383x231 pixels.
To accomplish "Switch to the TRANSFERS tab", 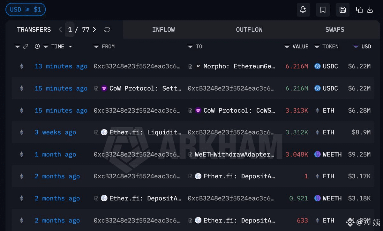I will click(x=34, y=30).
